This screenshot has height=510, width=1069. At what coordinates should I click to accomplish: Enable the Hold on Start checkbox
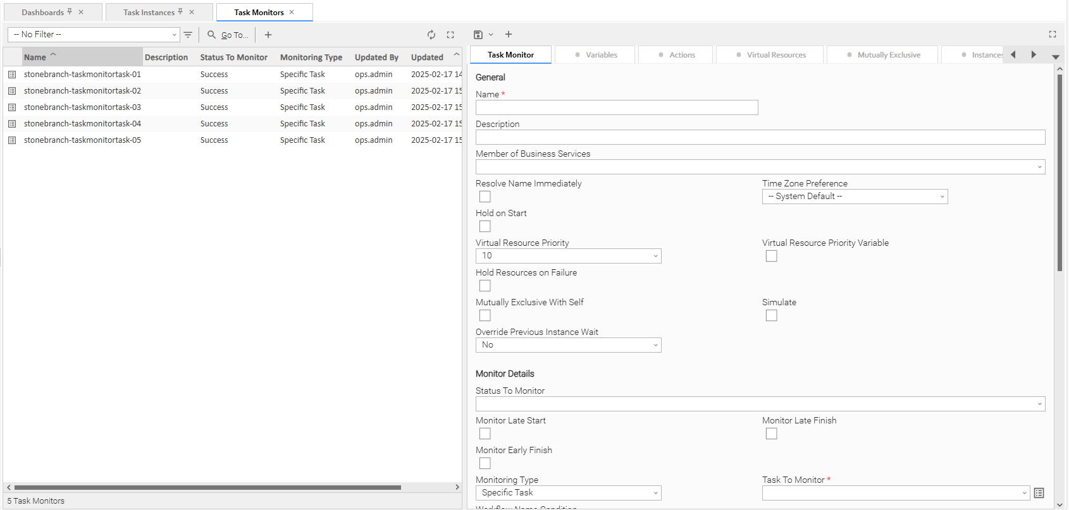485,226
